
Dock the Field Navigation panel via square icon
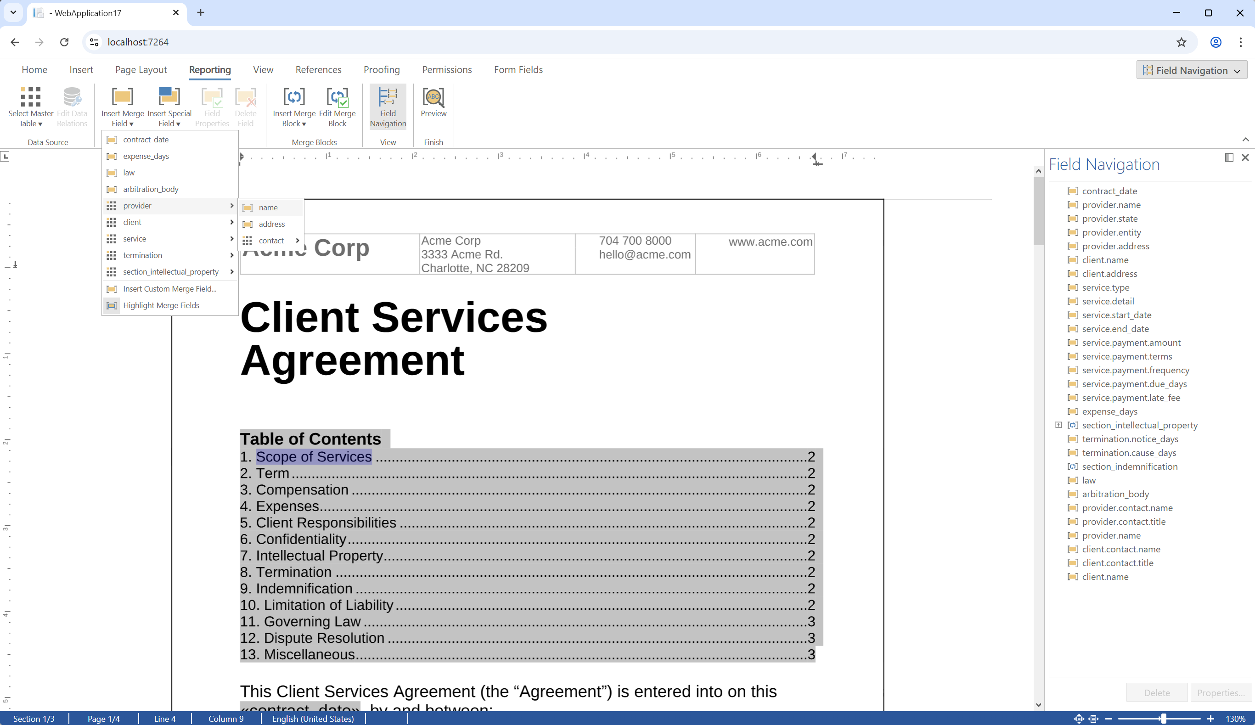pos(1229,158)
